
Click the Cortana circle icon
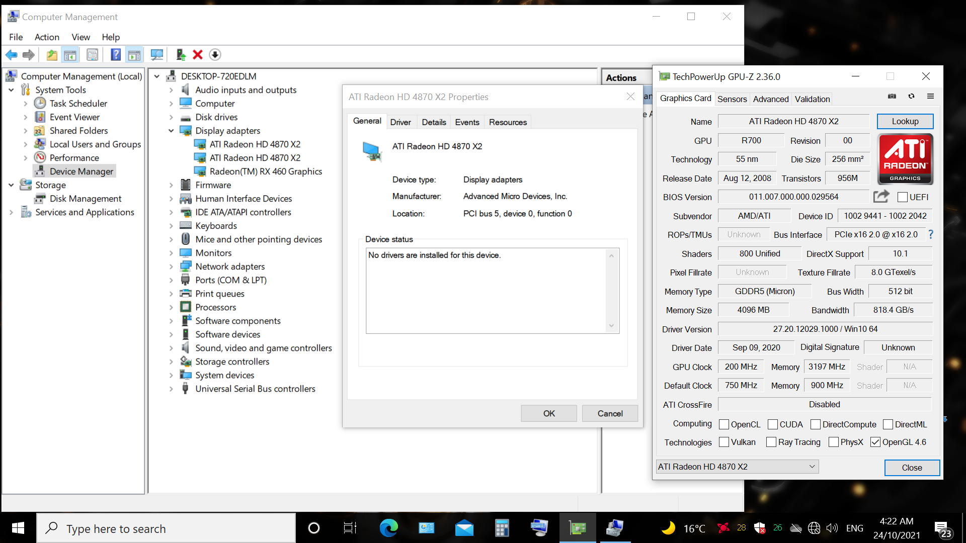pos(313,528)
